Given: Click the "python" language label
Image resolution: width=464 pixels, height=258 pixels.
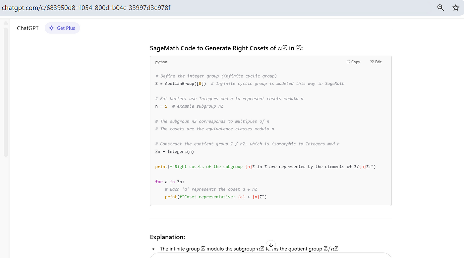Looking at the screenshot, I should (x=161, y=62).
